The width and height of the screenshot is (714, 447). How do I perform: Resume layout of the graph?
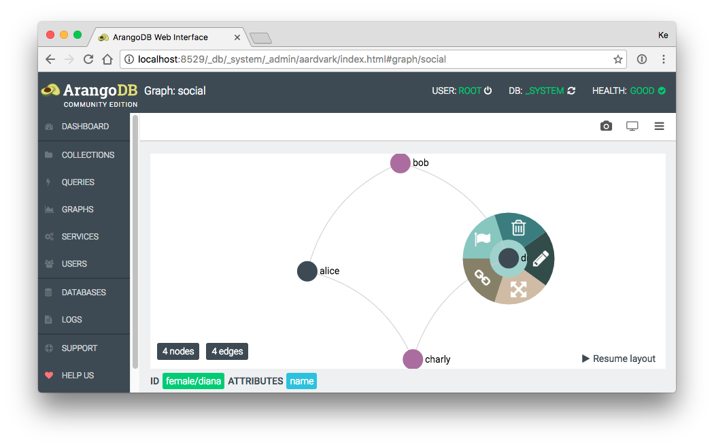tap(619, 359)
